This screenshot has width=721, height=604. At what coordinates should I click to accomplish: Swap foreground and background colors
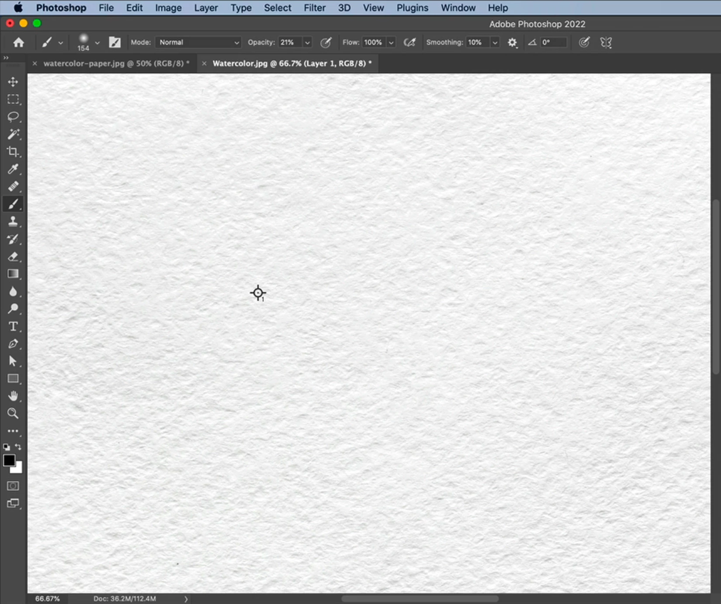click(18, 446)
